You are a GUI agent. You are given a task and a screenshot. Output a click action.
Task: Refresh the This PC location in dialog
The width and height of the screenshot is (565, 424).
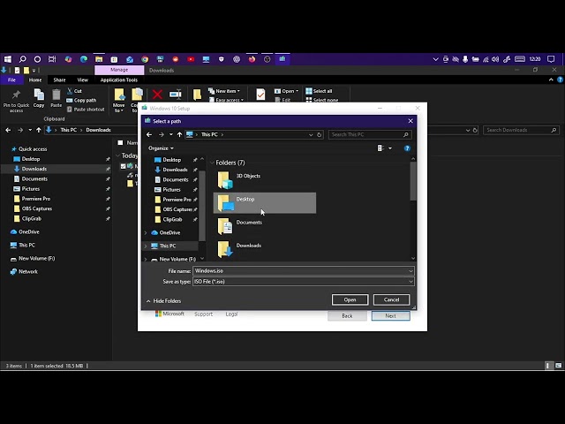pyautogui.click(x=320, y=135)
